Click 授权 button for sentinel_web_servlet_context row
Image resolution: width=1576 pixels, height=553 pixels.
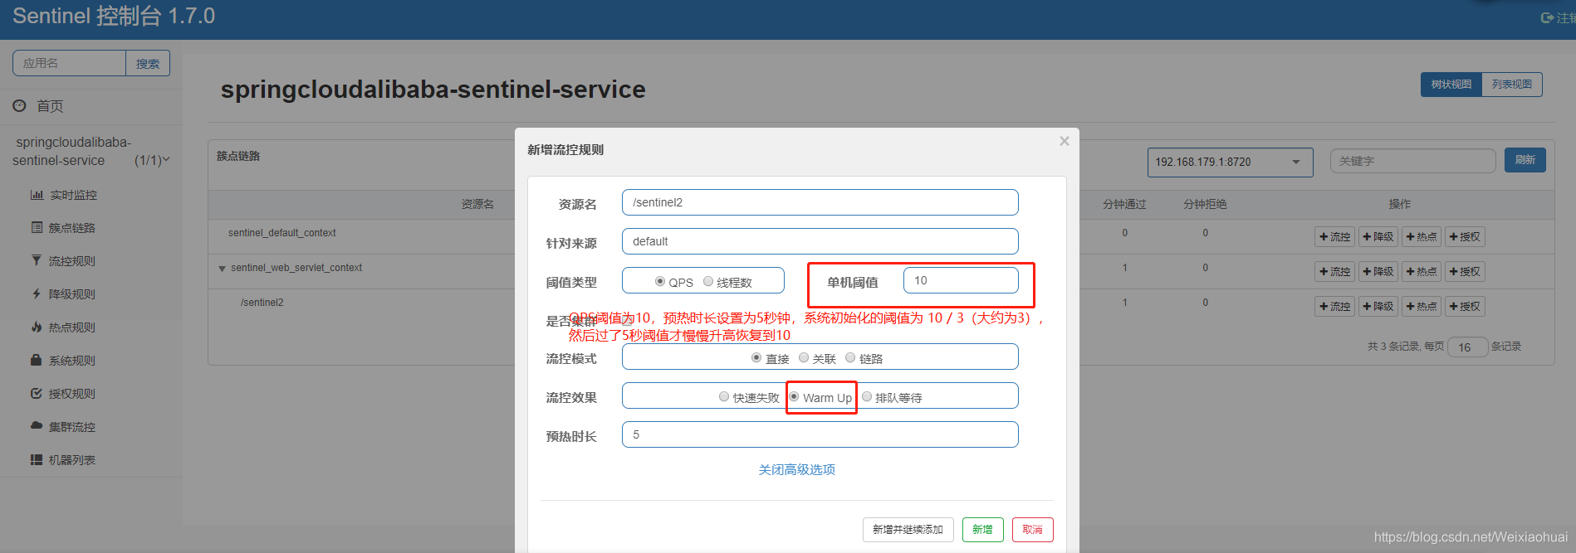(x=1465, y=272)
